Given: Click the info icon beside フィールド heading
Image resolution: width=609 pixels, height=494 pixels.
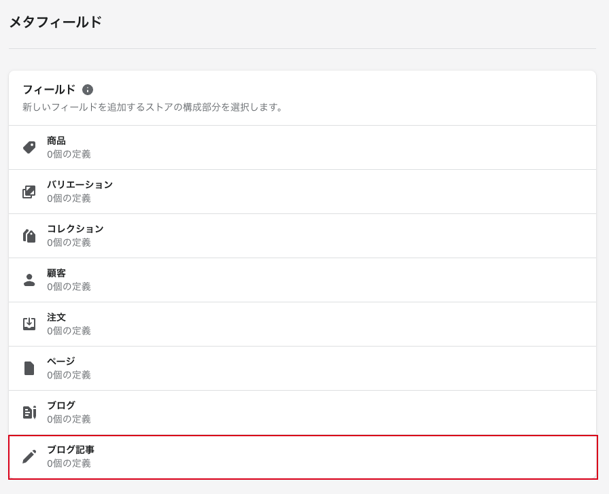Looking at the screenshot, I should [x=88, y=90].
